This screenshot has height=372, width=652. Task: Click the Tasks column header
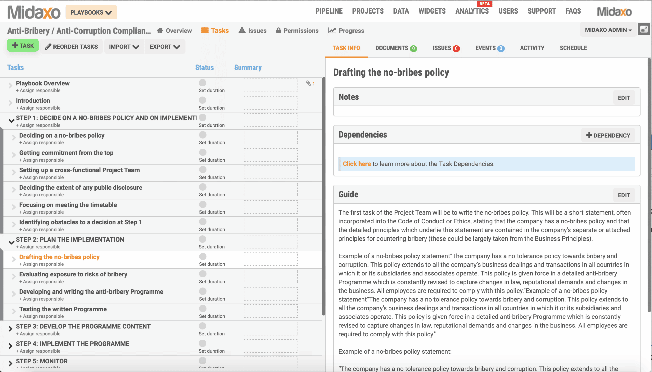coord(15,68)
